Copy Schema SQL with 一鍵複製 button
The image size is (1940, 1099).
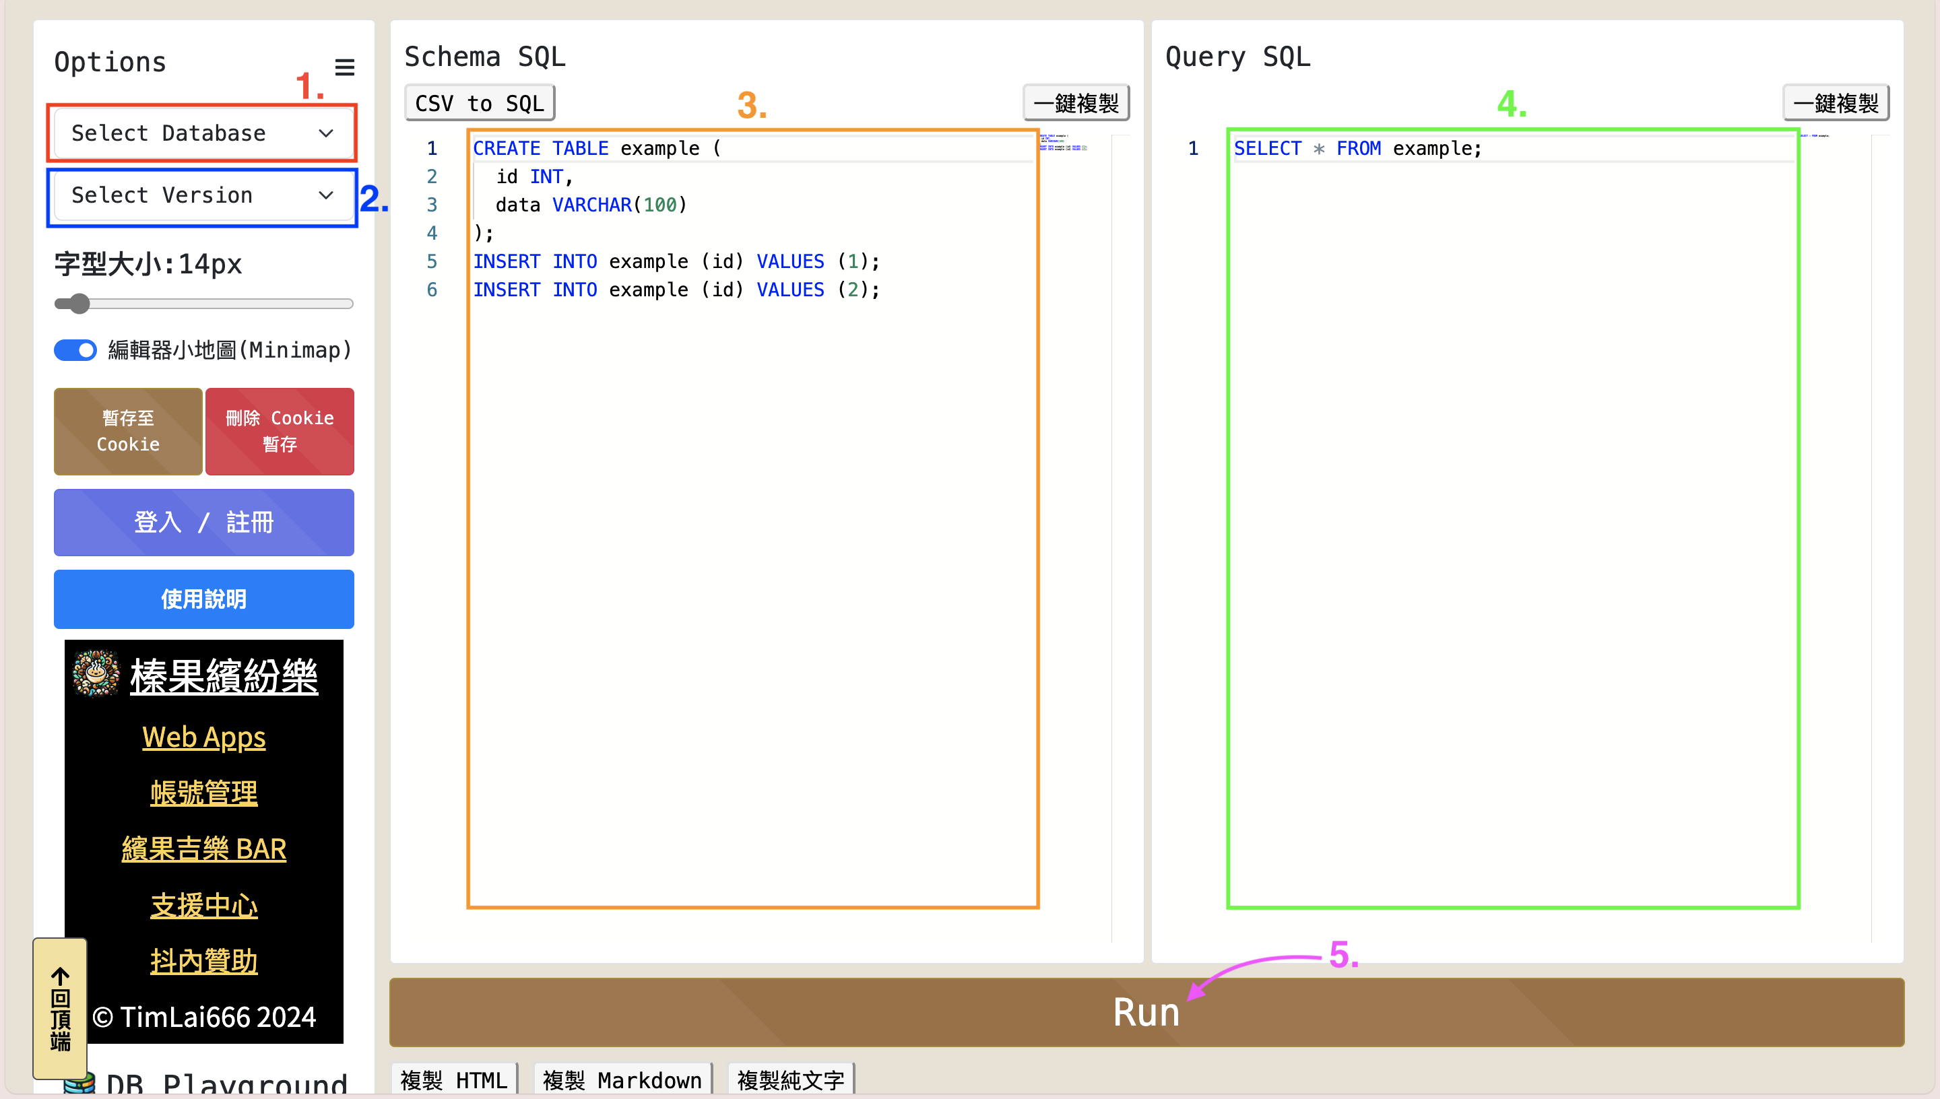tap(1075, 104)
